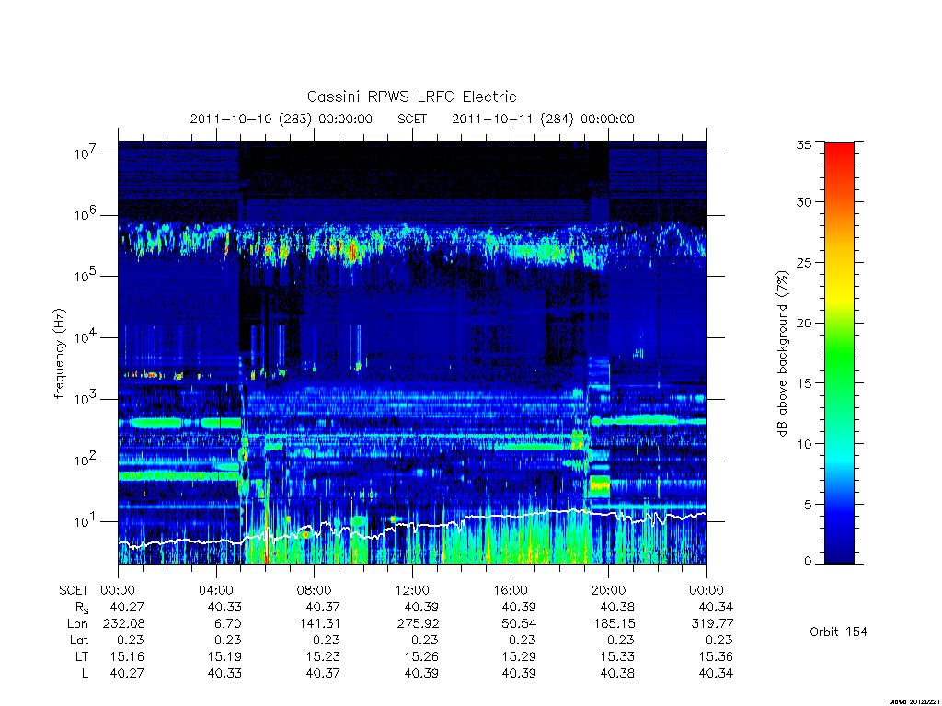
Task: Click the 10^2 frequency tick label
Action: [x=87, y=460]
